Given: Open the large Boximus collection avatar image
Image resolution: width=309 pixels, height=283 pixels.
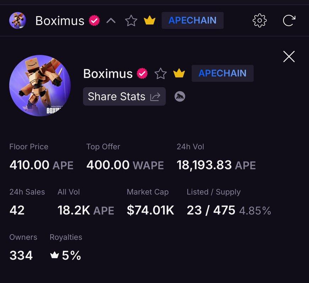Looking at the screenshot, I should click(x=40, y=85).
